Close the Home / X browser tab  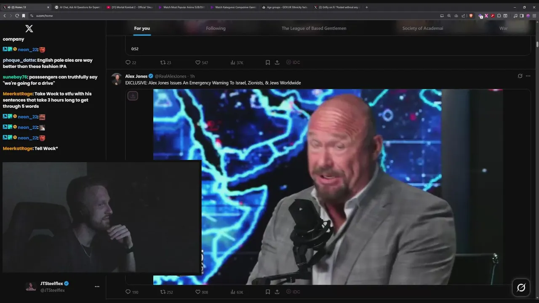tap(48, 7)
